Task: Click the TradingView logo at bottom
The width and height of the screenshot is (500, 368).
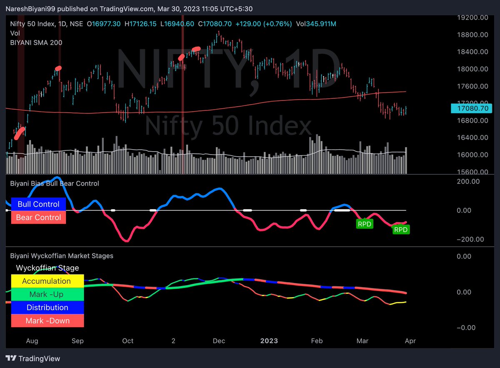Action: [x=33, y=358]
